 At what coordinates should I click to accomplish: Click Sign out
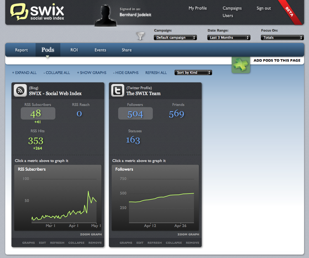(264, 8)
